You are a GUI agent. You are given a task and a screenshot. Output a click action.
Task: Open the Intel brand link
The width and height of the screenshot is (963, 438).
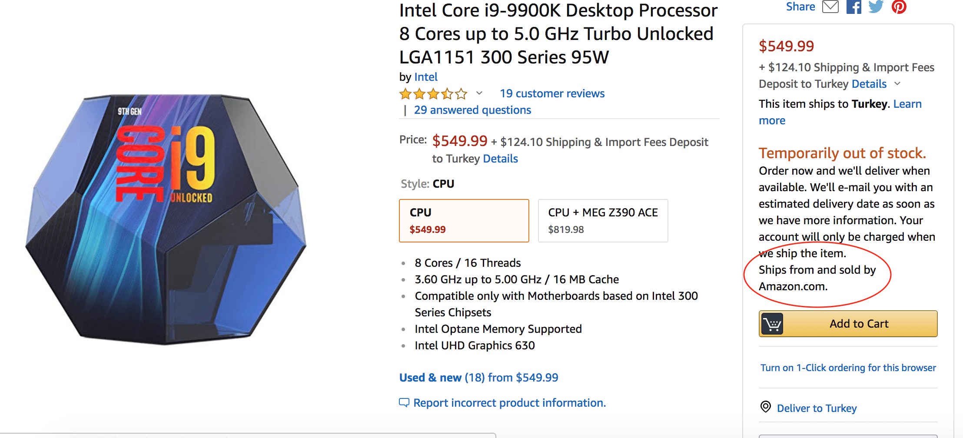click(x=426, y=77)
